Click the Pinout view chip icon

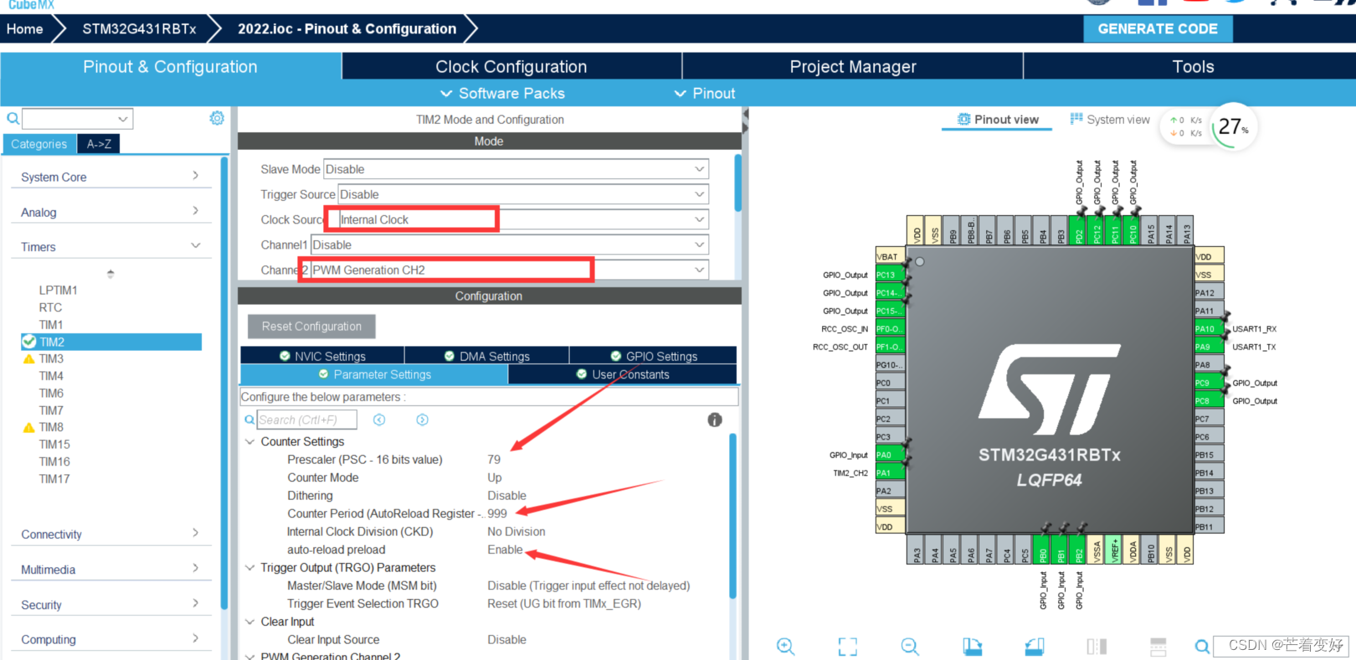coord(964,119)
